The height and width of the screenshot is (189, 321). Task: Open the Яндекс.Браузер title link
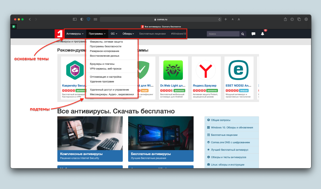tap(205, 85)
